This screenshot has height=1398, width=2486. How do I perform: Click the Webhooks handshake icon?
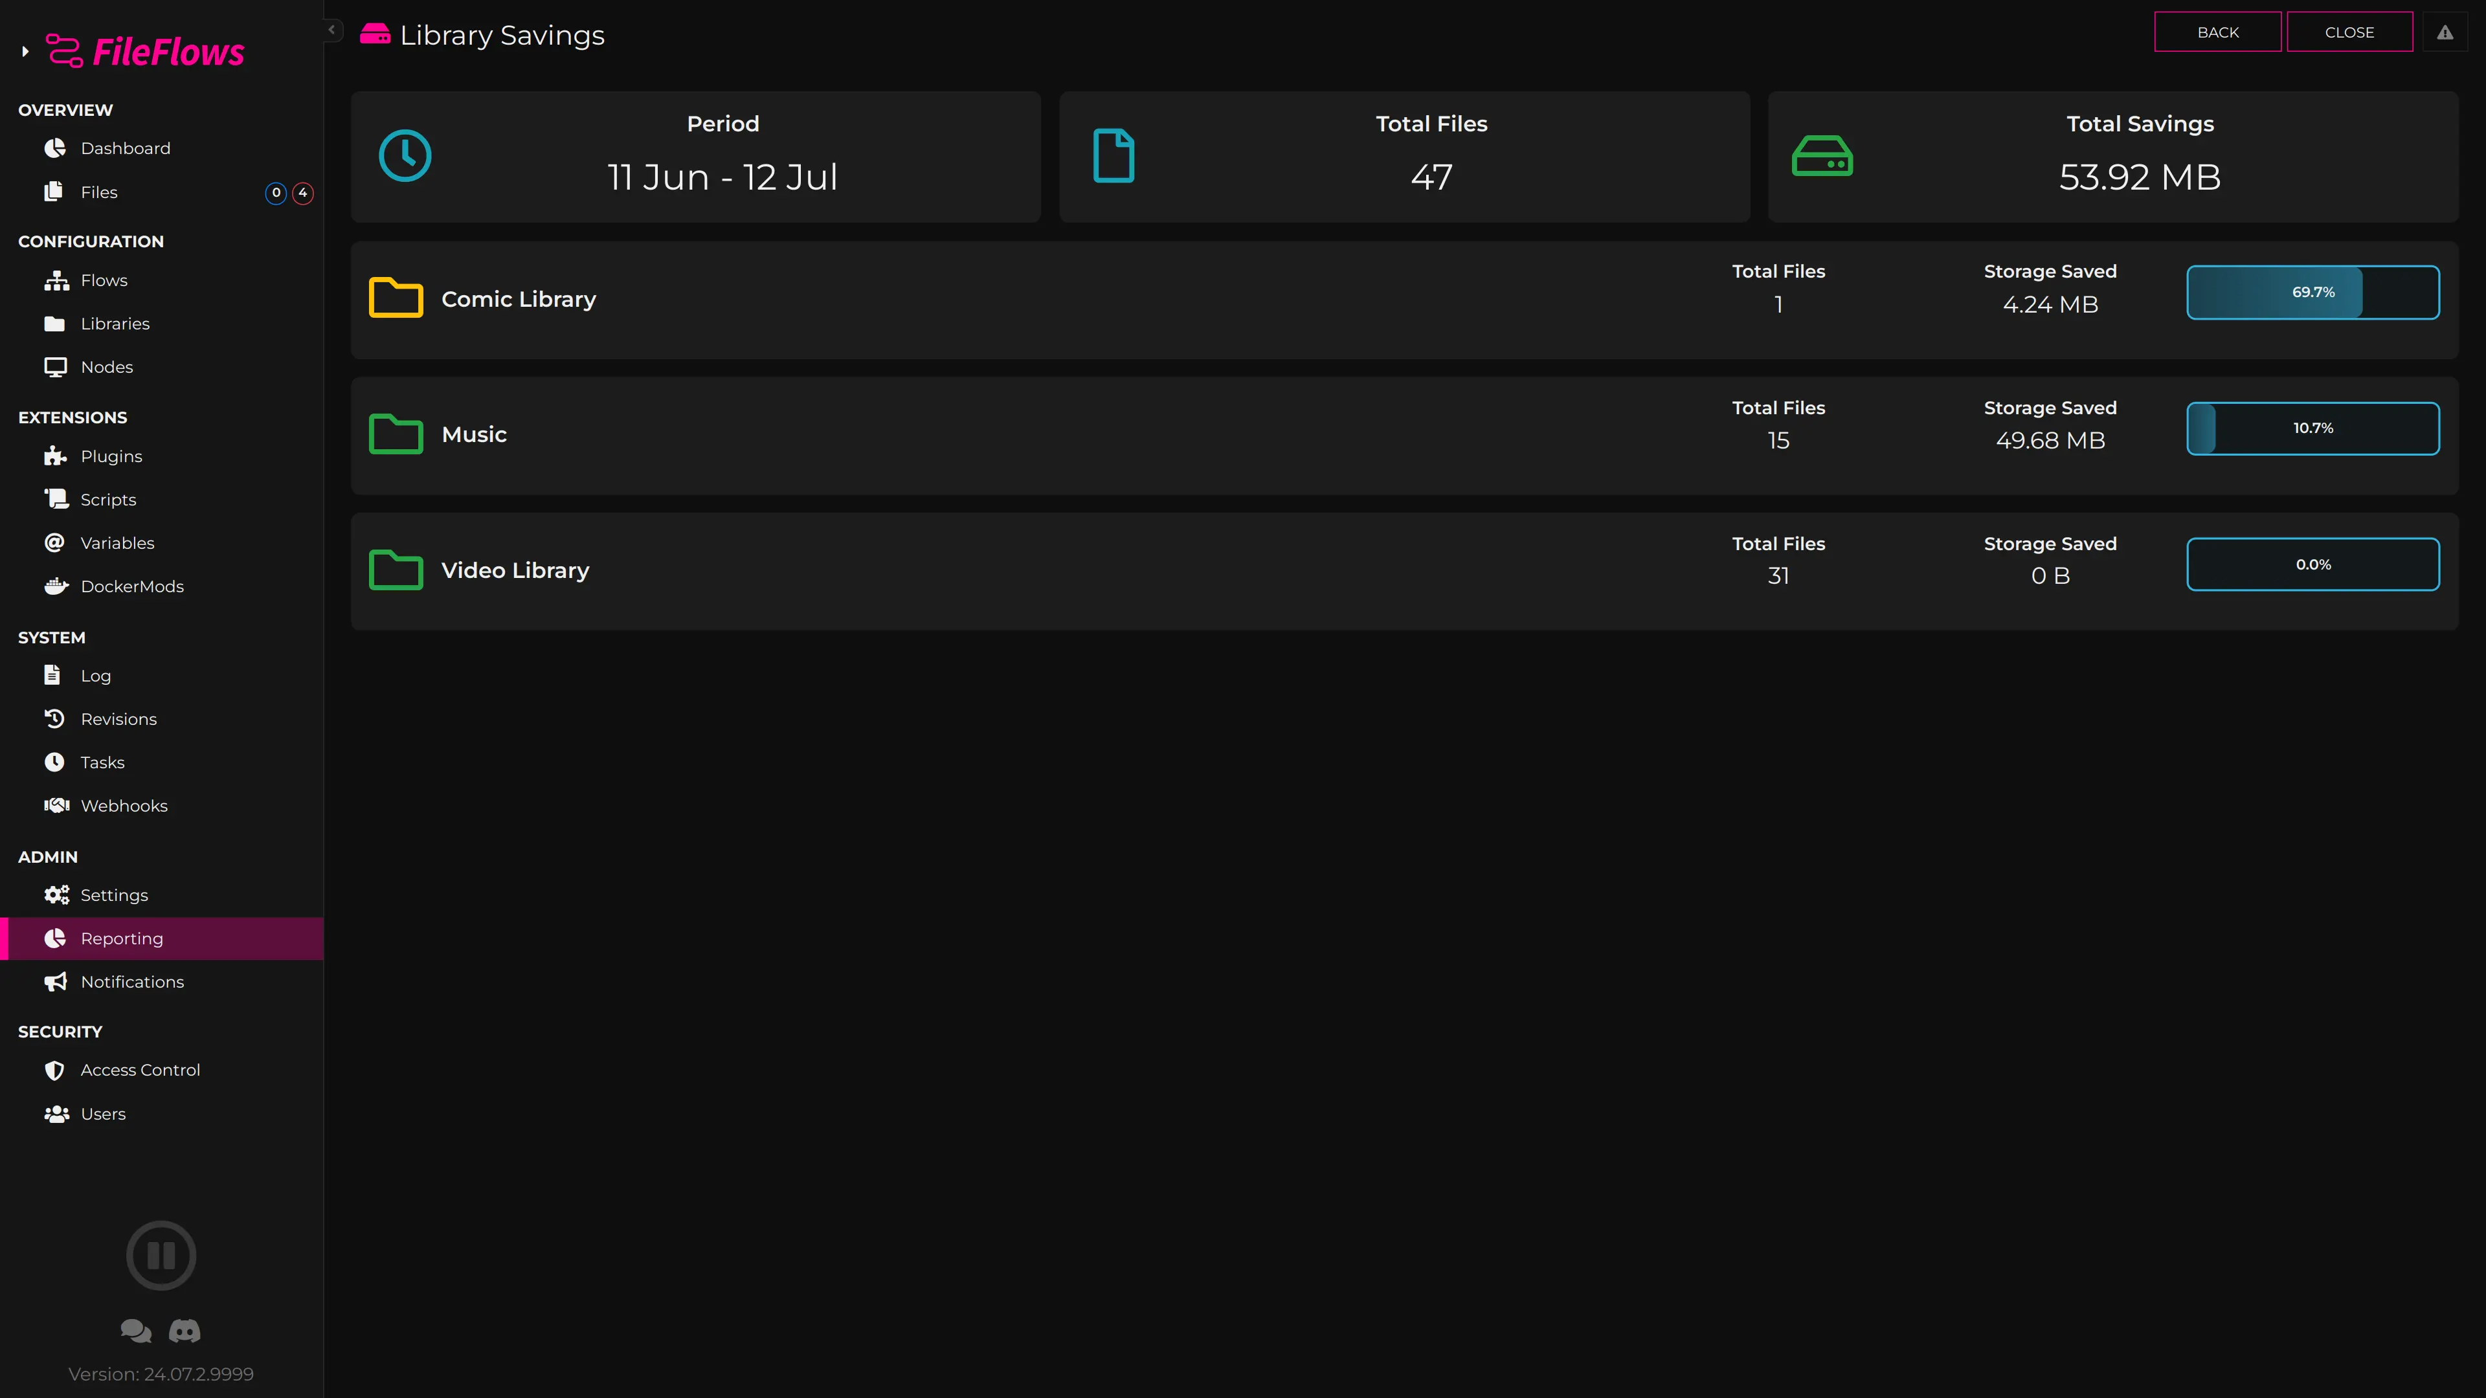click(x=56, y=806)
